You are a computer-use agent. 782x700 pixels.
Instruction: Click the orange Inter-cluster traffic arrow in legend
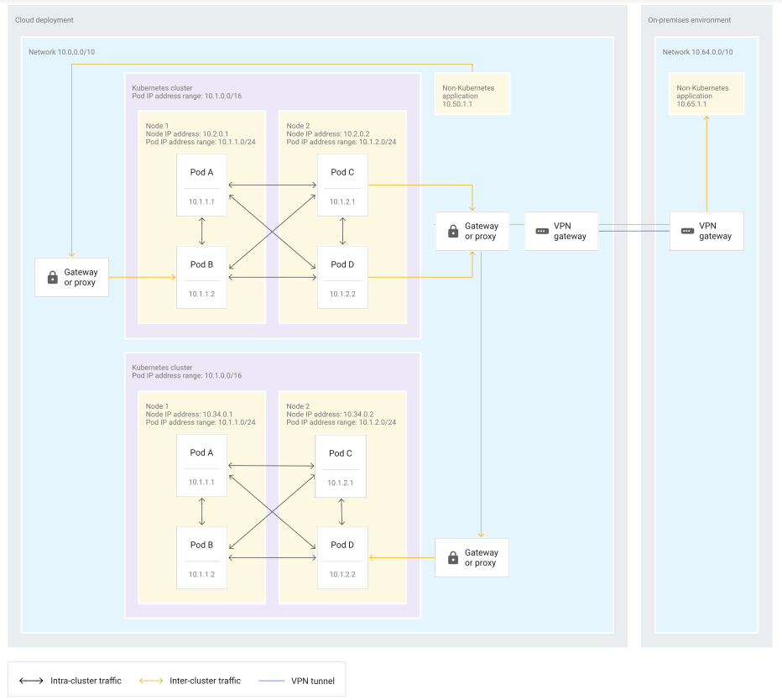pyautogui.click(x=149, y=681)
